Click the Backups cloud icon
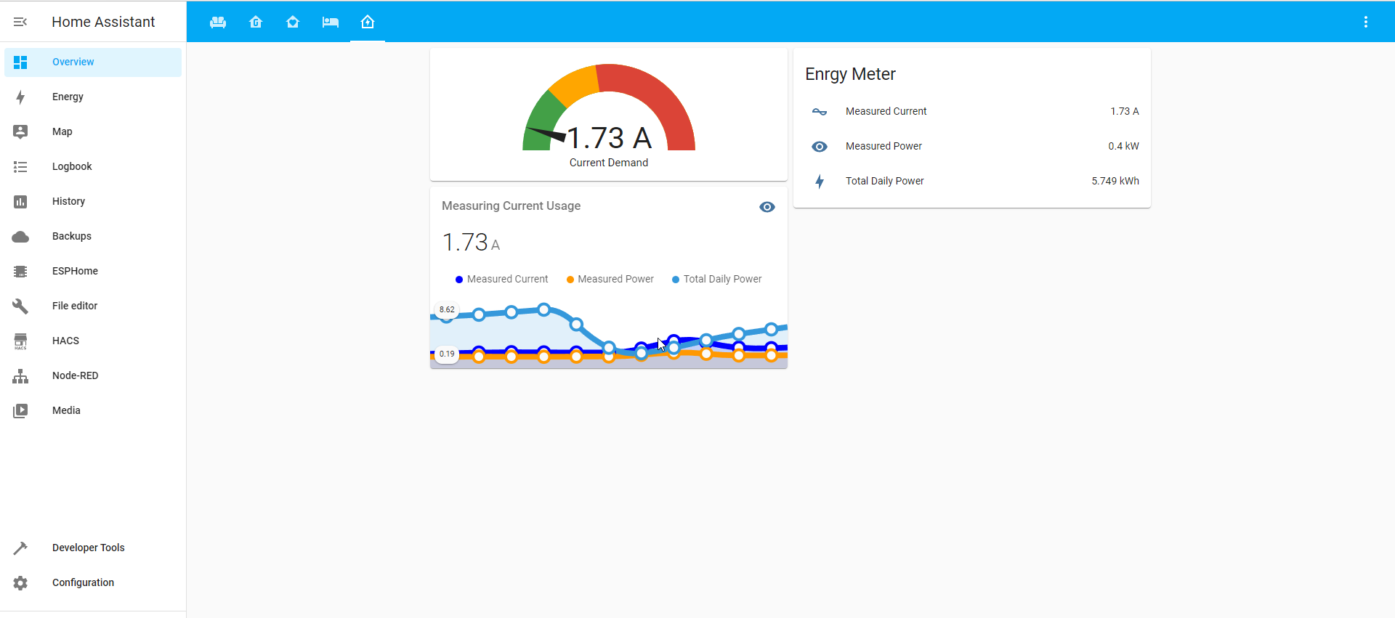The width and height of the screenshot is (1395, 618). click(20, 237)
